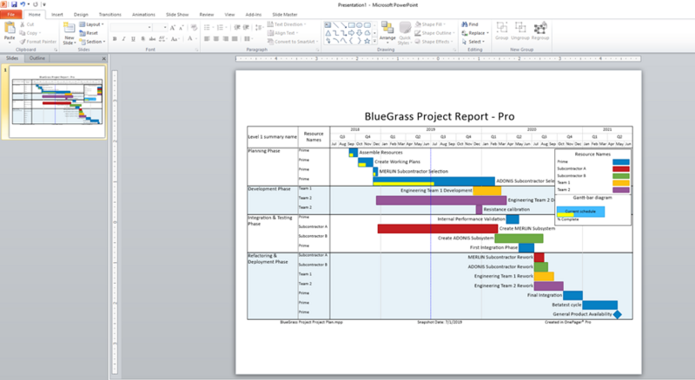Image resolution: width=695 pixels, height=380 pixels.
Task: Open the Shape Effects dropdown
Action: tap(434, 42)
